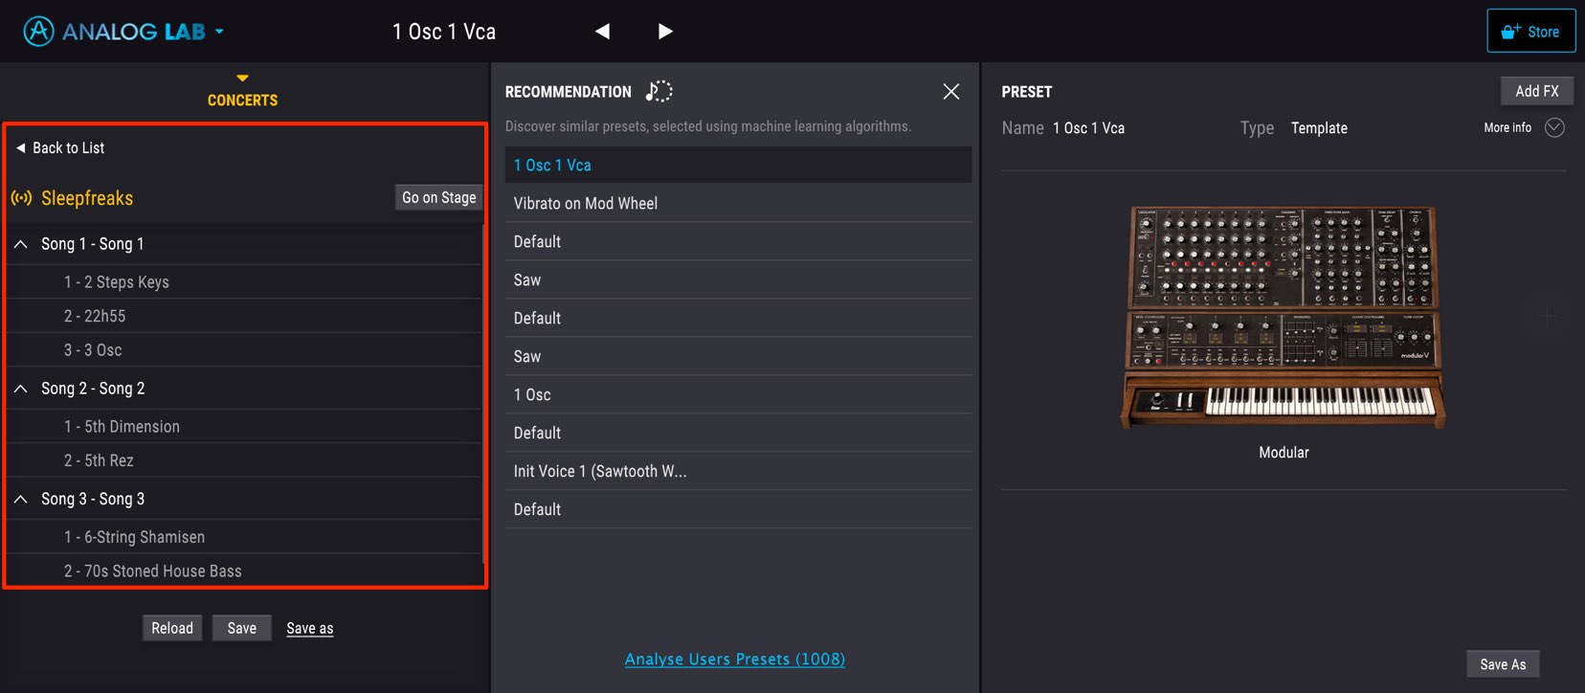The image size is (1585, 693).
Task: Select preset 3 - 3 Osc
Action: click(x=244, y=350)
